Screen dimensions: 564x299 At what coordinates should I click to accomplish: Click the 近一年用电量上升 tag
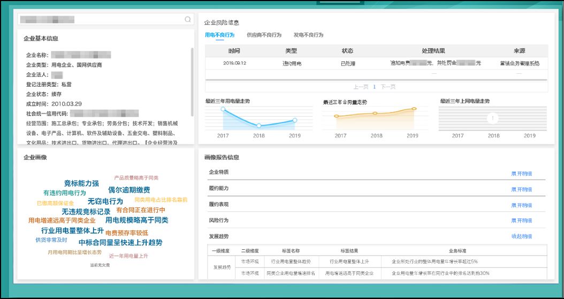(128, 256)
